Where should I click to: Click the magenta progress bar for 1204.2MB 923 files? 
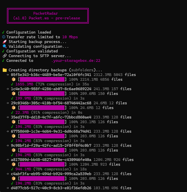click(42, 164)
